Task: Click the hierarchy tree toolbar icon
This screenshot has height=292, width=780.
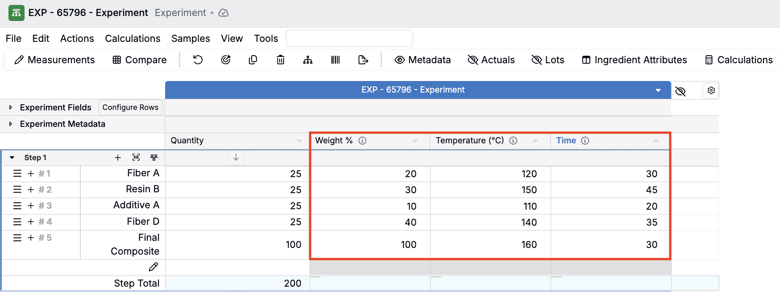Action: tap(308, 60)
